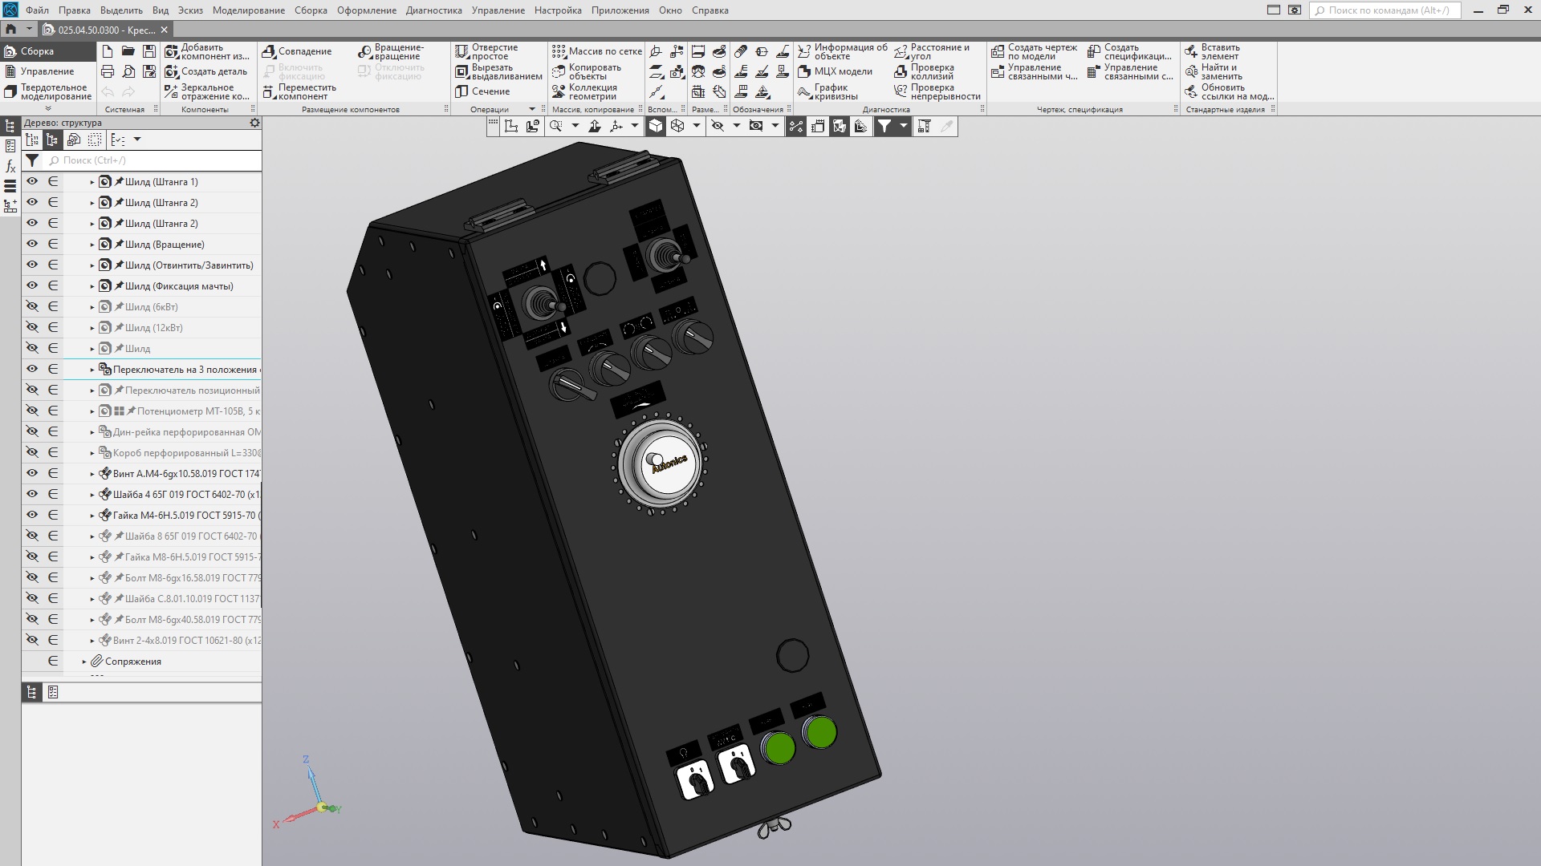Click the Управление mode button

tap(47, 71)
